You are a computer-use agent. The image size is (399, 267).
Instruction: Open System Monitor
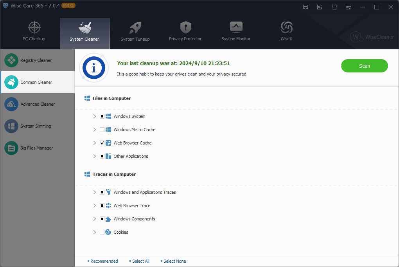coord(235,31)
